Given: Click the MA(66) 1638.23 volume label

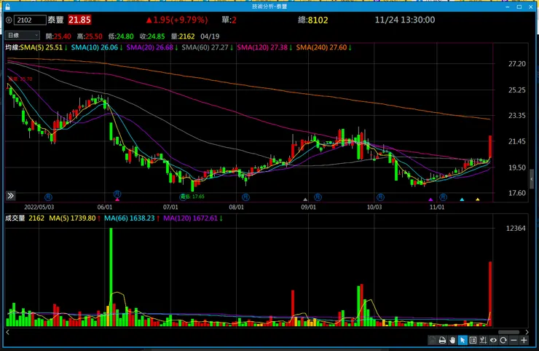Looking at the screenshot, I should [129, 218].
